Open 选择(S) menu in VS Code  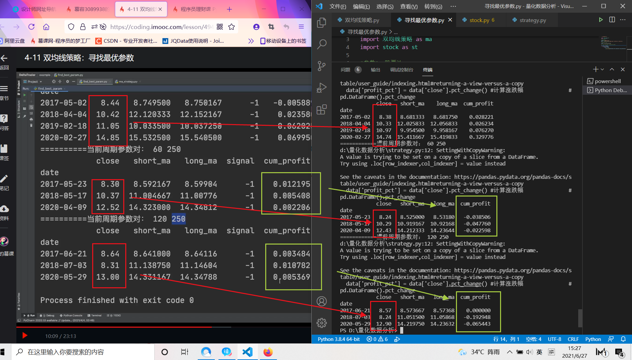point(385,6)
